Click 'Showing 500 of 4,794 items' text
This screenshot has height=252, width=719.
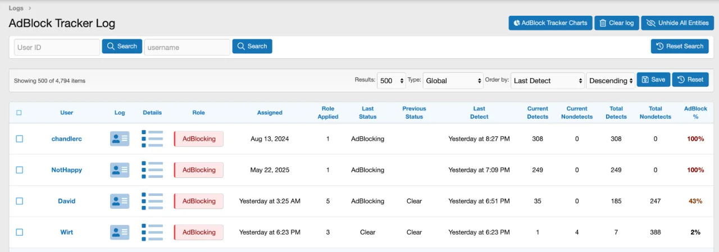(x=49, y=81)
